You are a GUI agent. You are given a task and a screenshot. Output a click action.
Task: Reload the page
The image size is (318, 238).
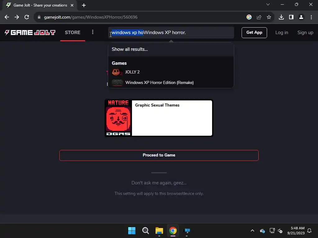[27, 17]
